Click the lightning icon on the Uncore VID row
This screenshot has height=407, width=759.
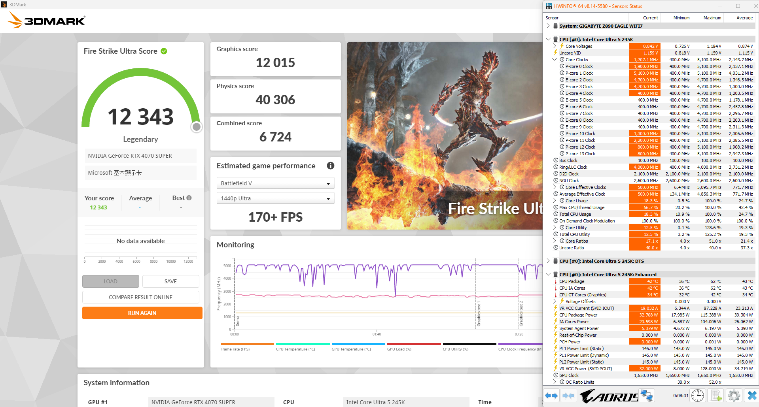click(x=555, y=53)
